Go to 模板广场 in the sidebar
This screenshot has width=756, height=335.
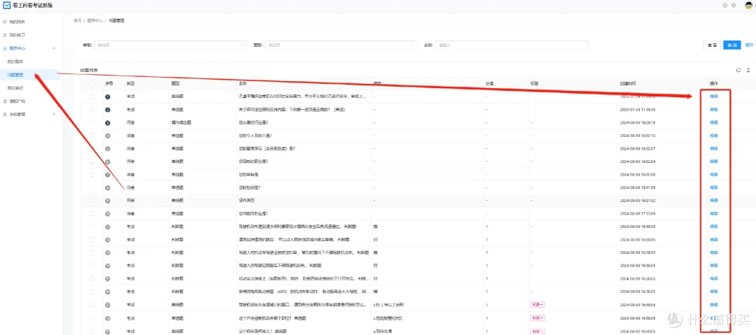pos(17,101)
